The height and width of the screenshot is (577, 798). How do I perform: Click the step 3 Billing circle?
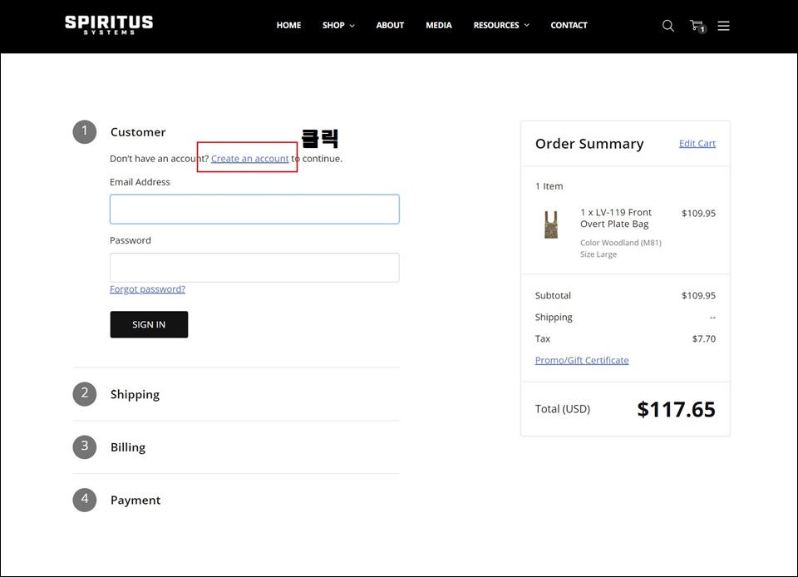tap(85, 446)
